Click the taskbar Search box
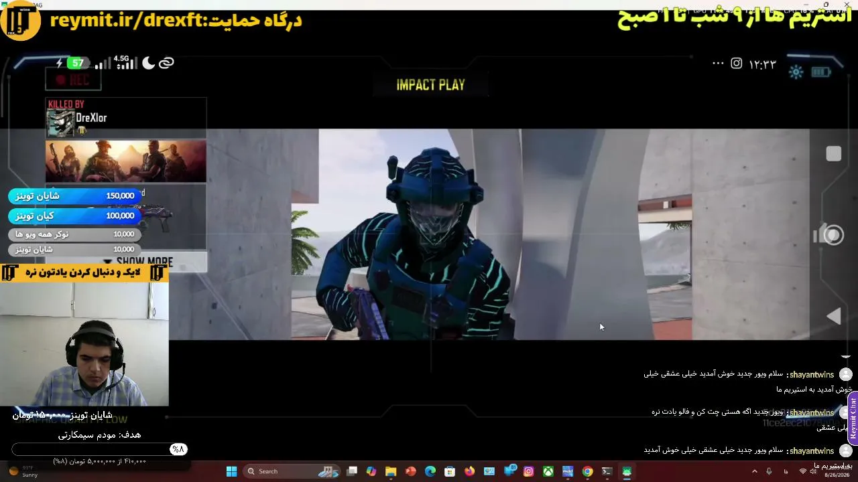The width and height of the screenshot is (858, 482). 292,471
